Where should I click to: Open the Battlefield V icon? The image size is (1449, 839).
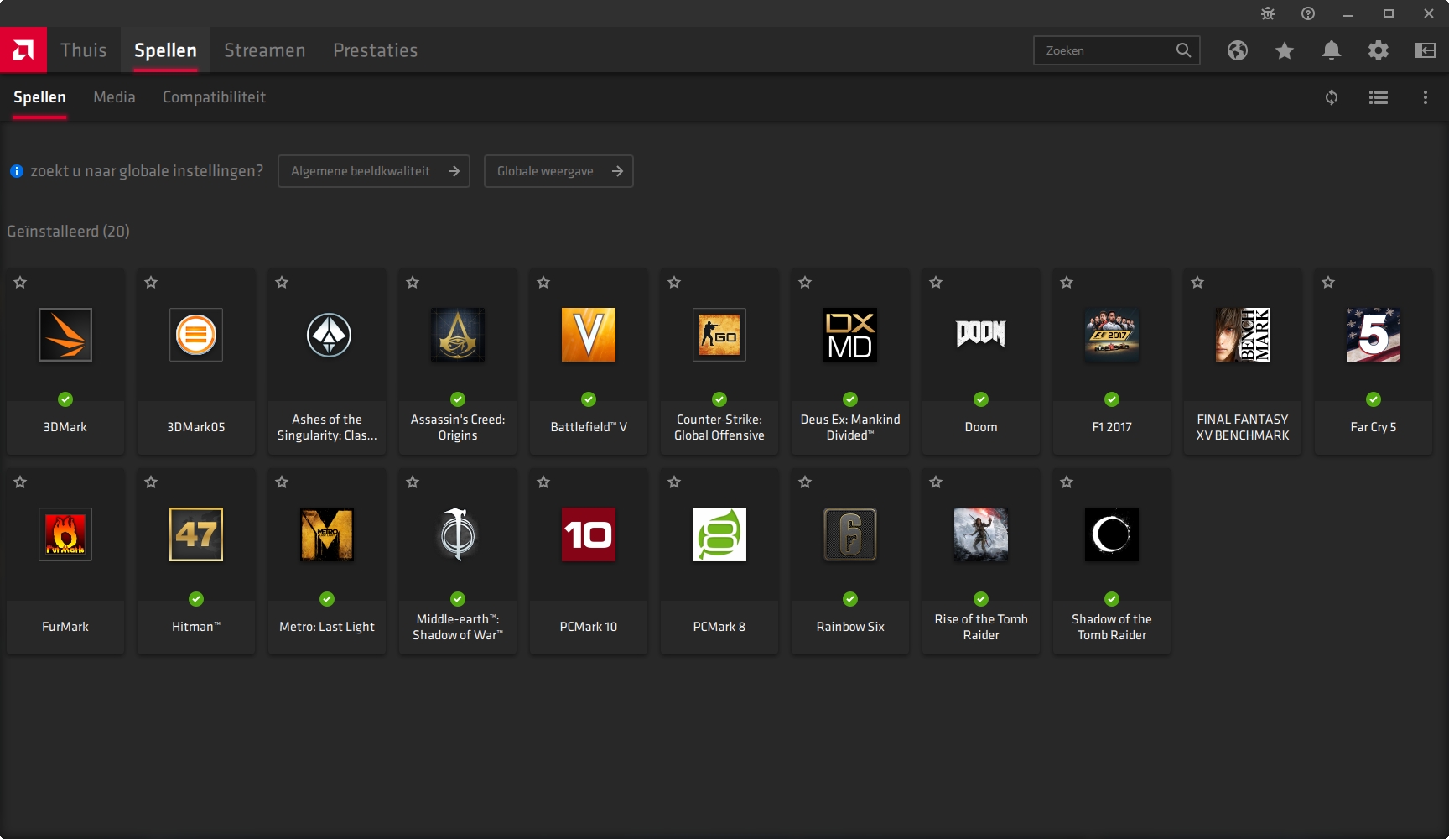point(589,335)
